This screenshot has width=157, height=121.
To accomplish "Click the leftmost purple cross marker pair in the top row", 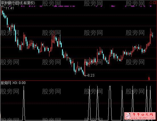I will [23, 6].
